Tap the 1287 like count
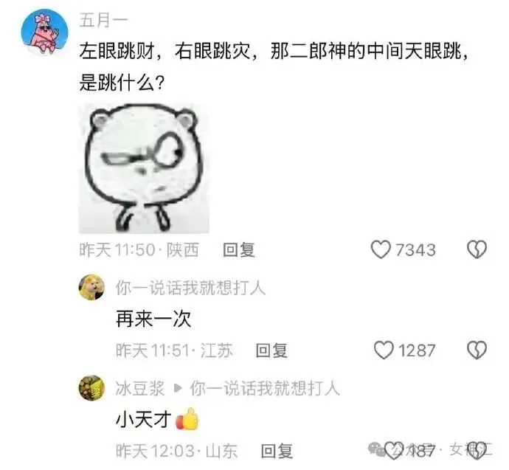 tap(417, 350)
